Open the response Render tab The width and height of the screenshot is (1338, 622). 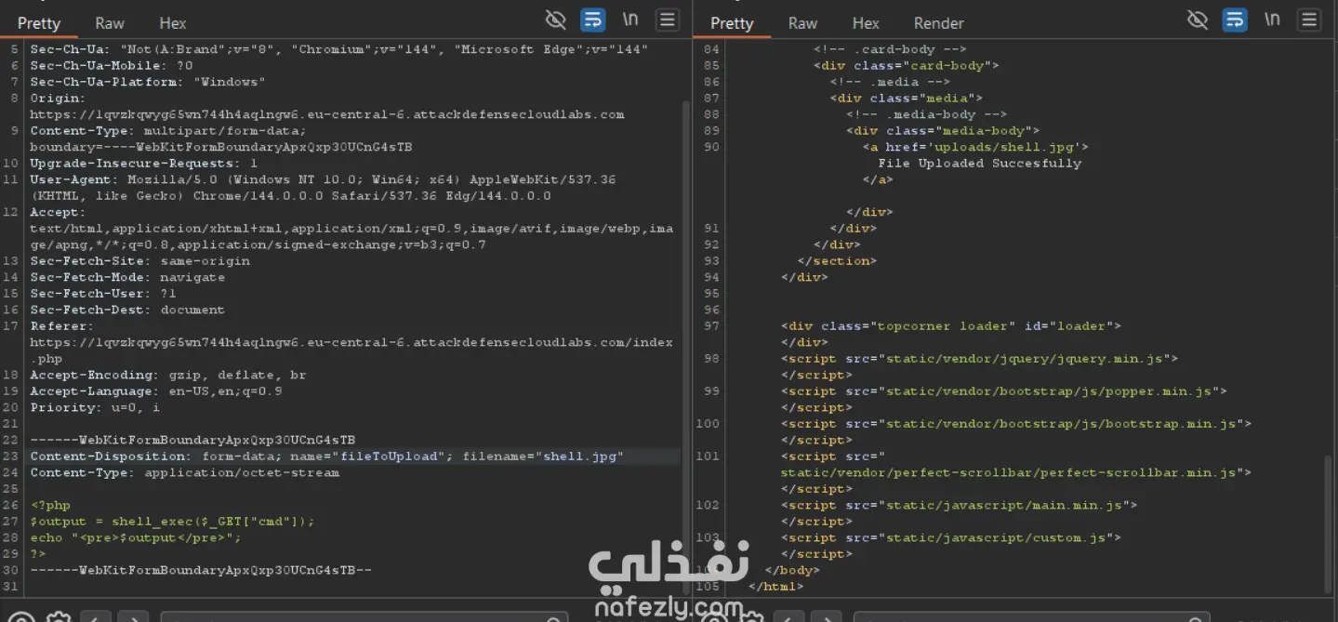(x=939, y=23)
